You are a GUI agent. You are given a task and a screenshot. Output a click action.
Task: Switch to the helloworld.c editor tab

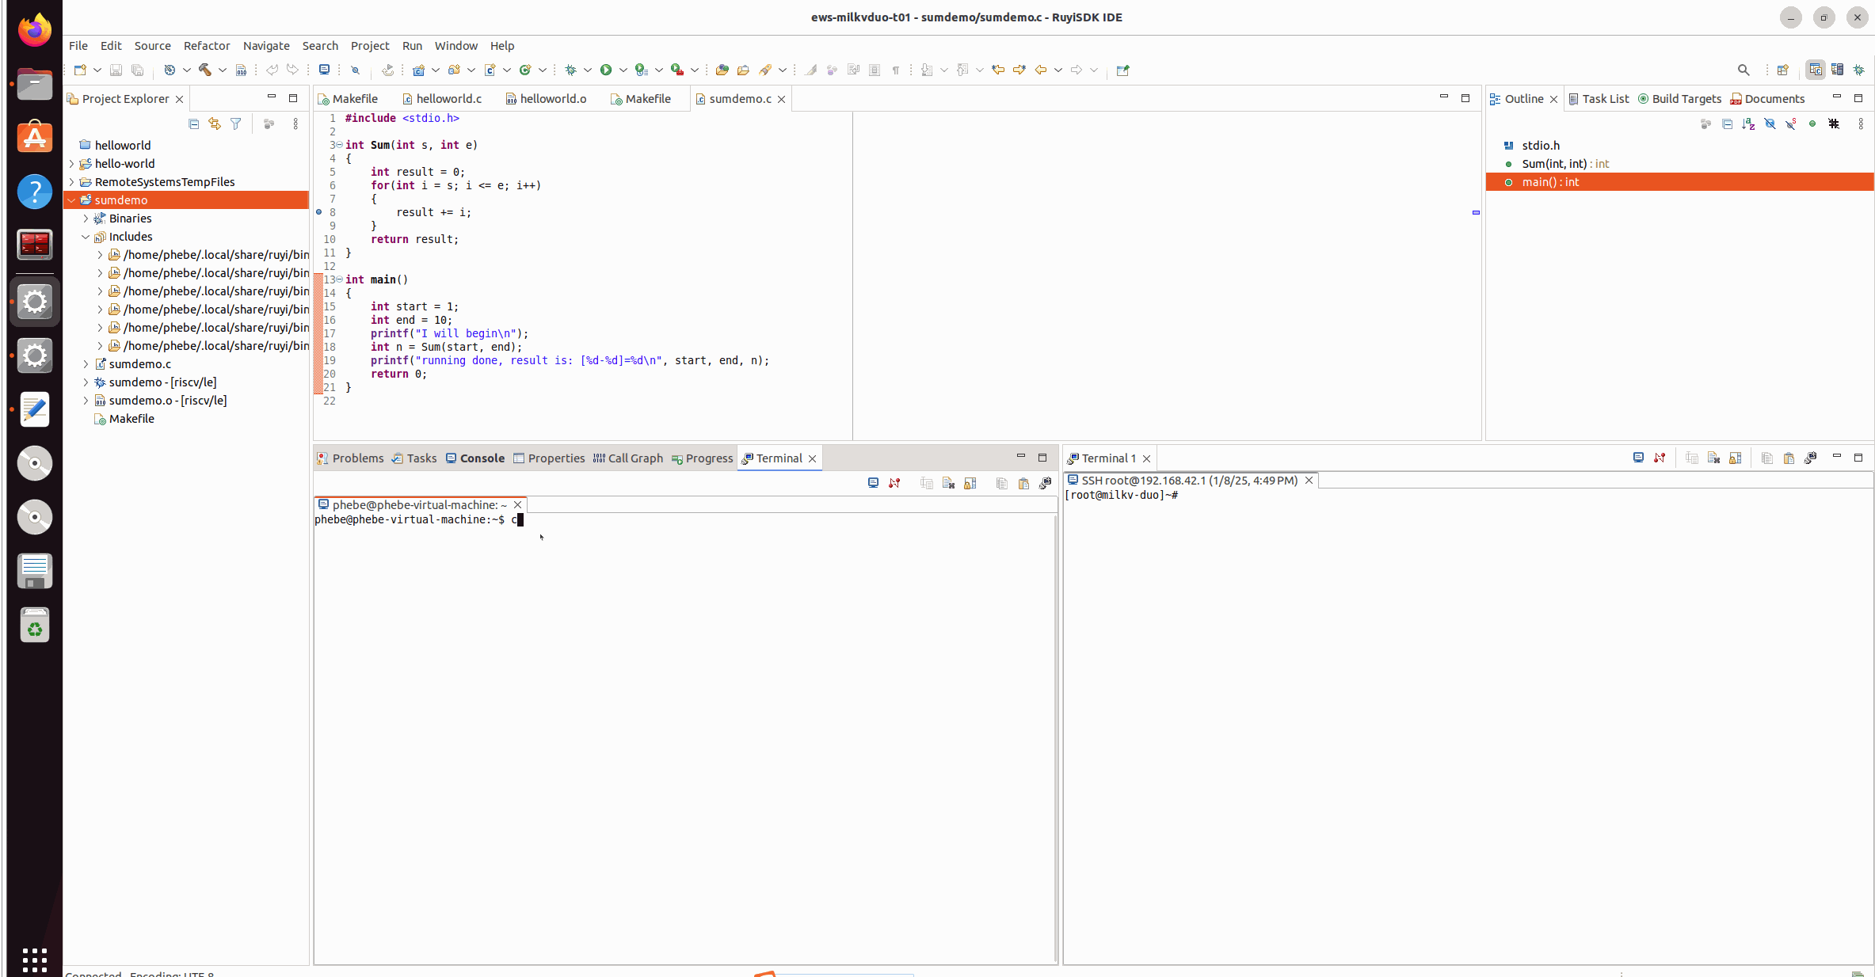coord(448,98)
